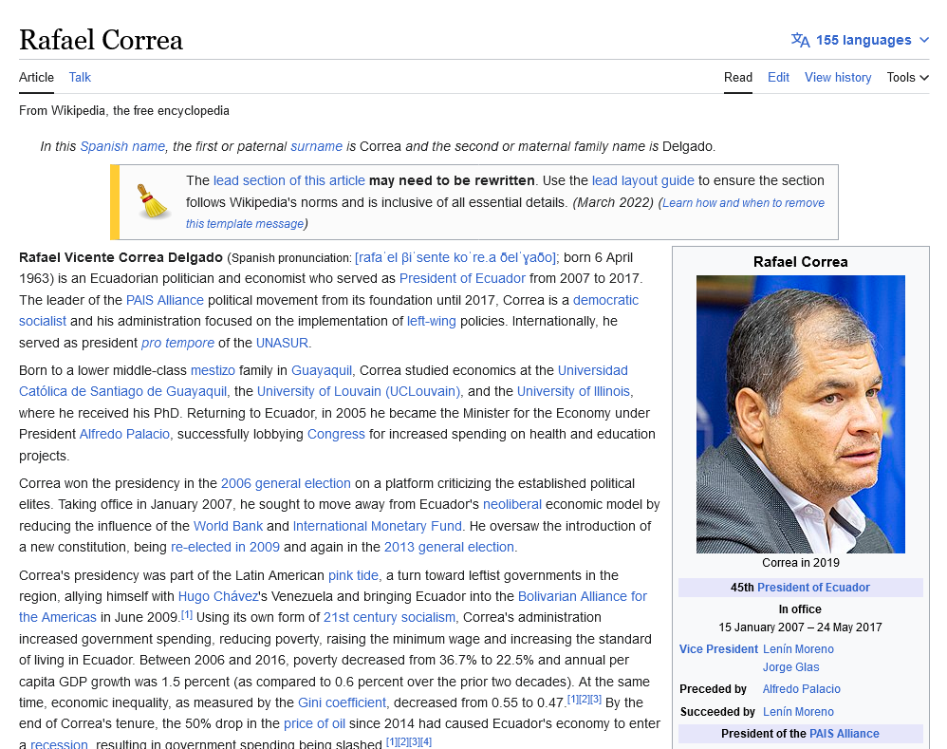
Task: Follow the price of oil link
Action: point(314,723)
